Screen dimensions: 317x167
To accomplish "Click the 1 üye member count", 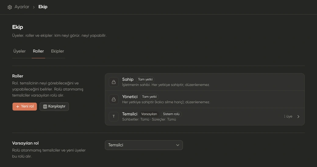I will click(288, 116).
